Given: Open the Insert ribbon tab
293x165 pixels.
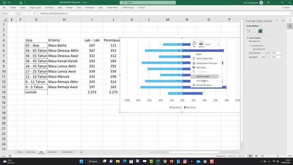Looking at the screenshot, I should [x=22, y=8].
